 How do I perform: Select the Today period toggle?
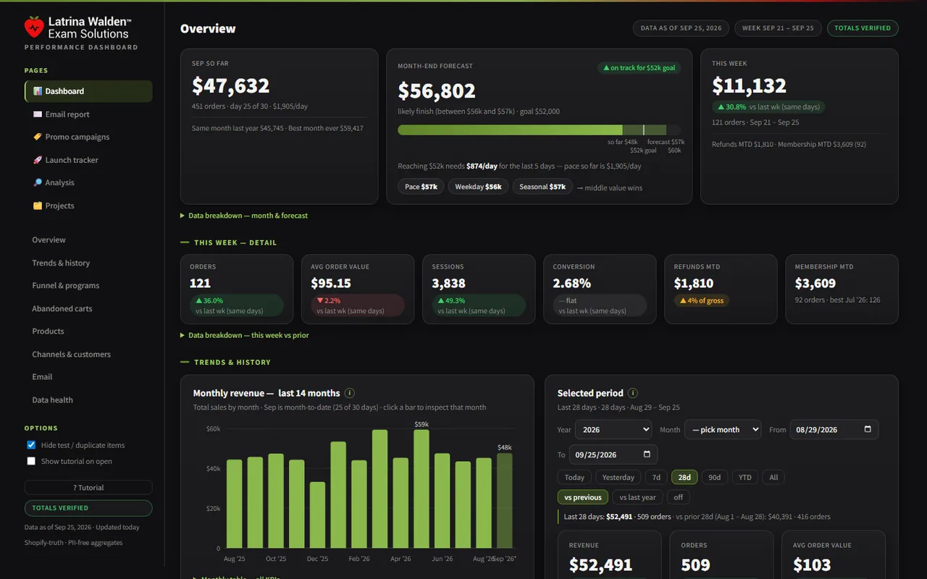[x=574, y=477]
